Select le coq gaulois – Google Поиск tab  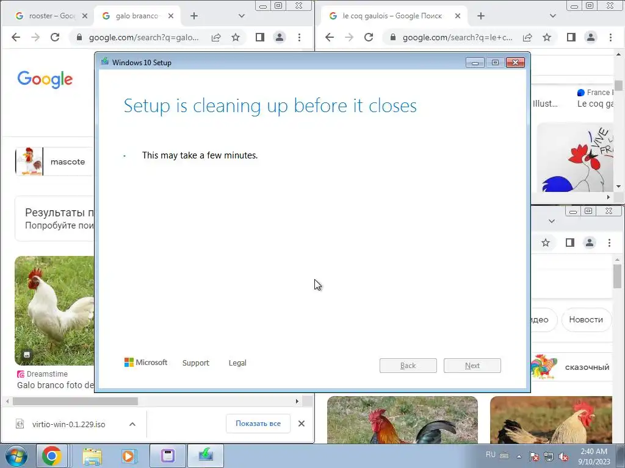(x=392, y=16)
